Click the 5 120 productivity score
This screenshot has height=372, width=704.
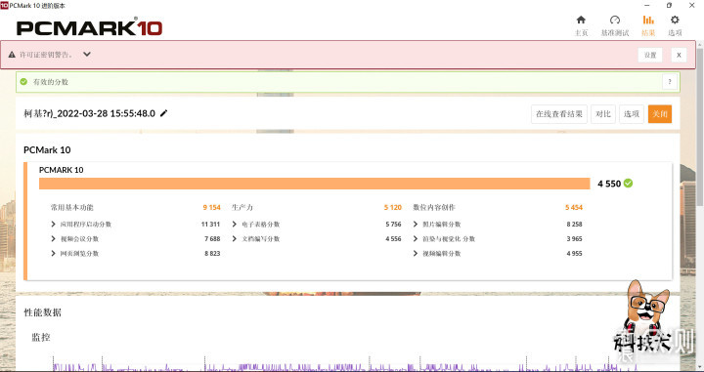point(392,207)
